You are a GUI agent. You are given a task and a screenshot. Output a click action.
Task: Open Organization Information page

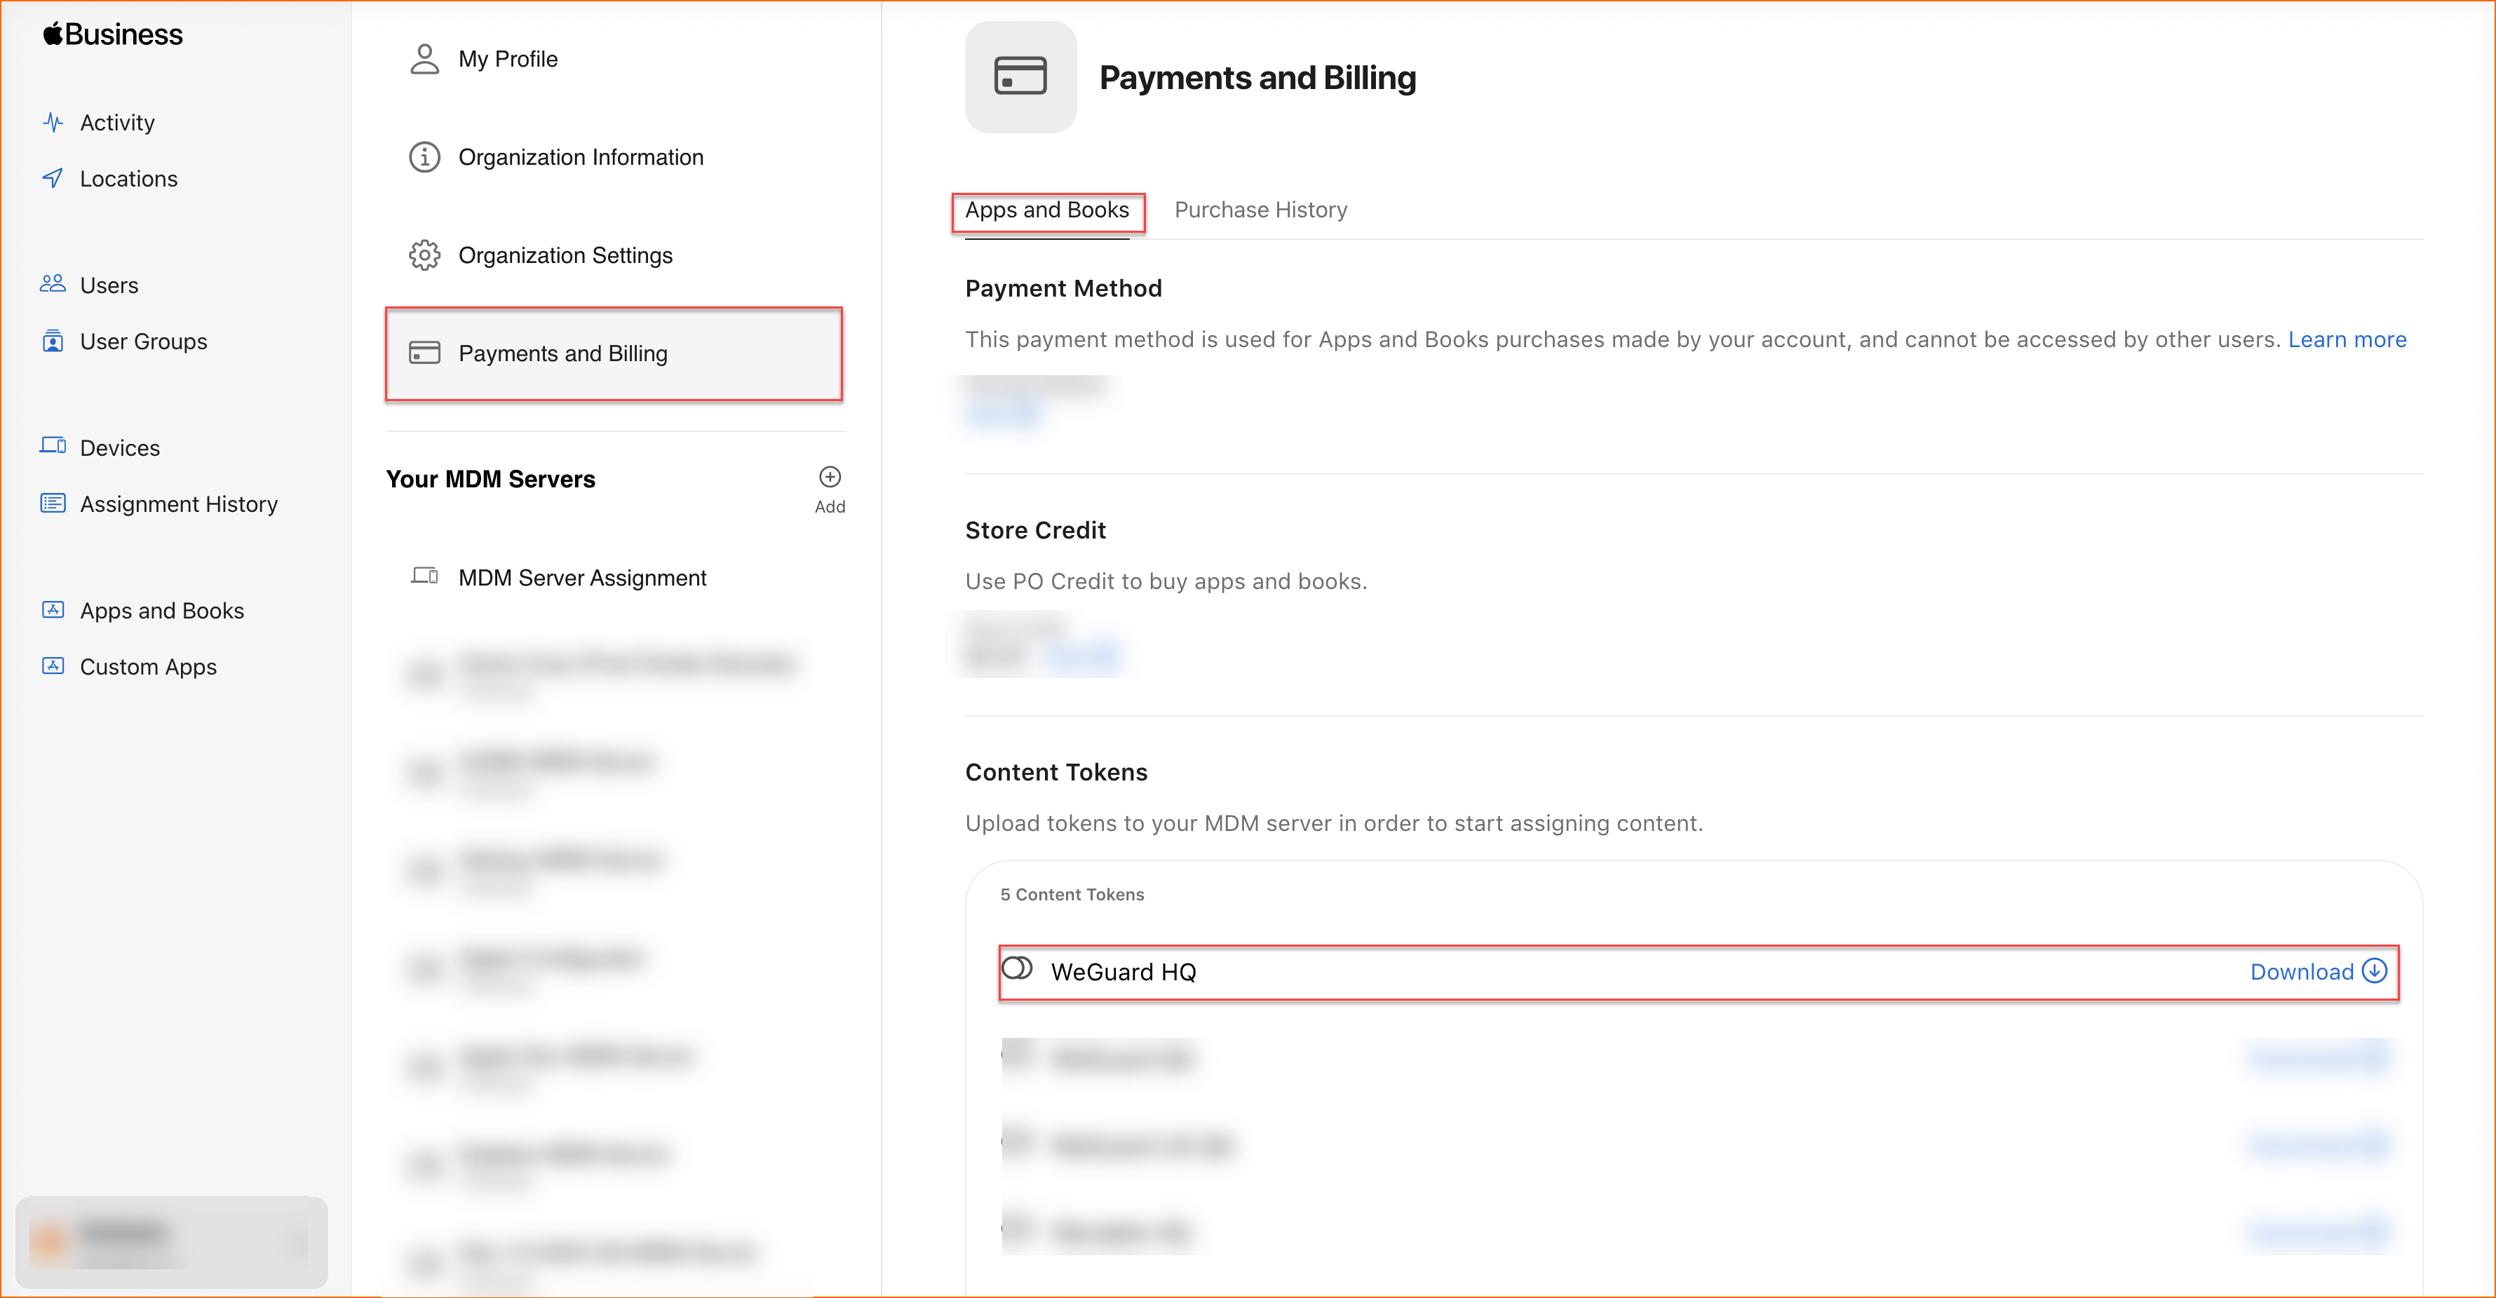[x=581, y=157]
